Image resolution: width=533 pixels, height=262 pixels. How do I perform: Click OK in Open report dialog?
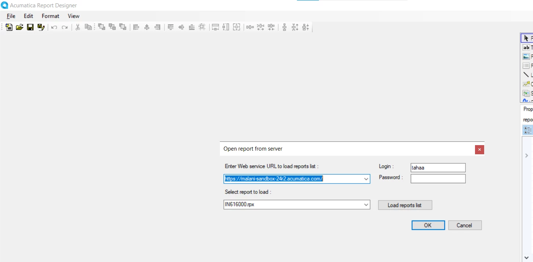pos(428,225)
